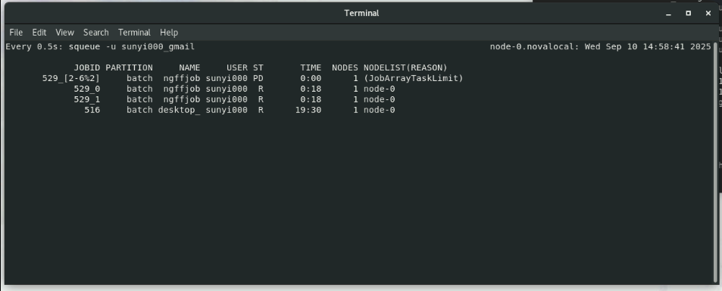Select job ID 516

pyautogui.click(x=92, y=110)
